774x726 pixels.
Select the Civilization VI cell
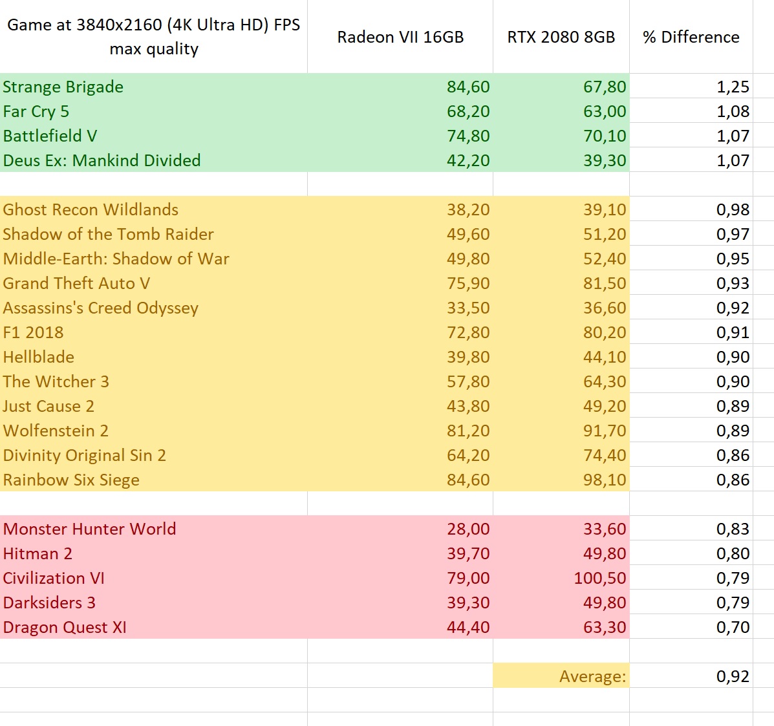[153, 577]
